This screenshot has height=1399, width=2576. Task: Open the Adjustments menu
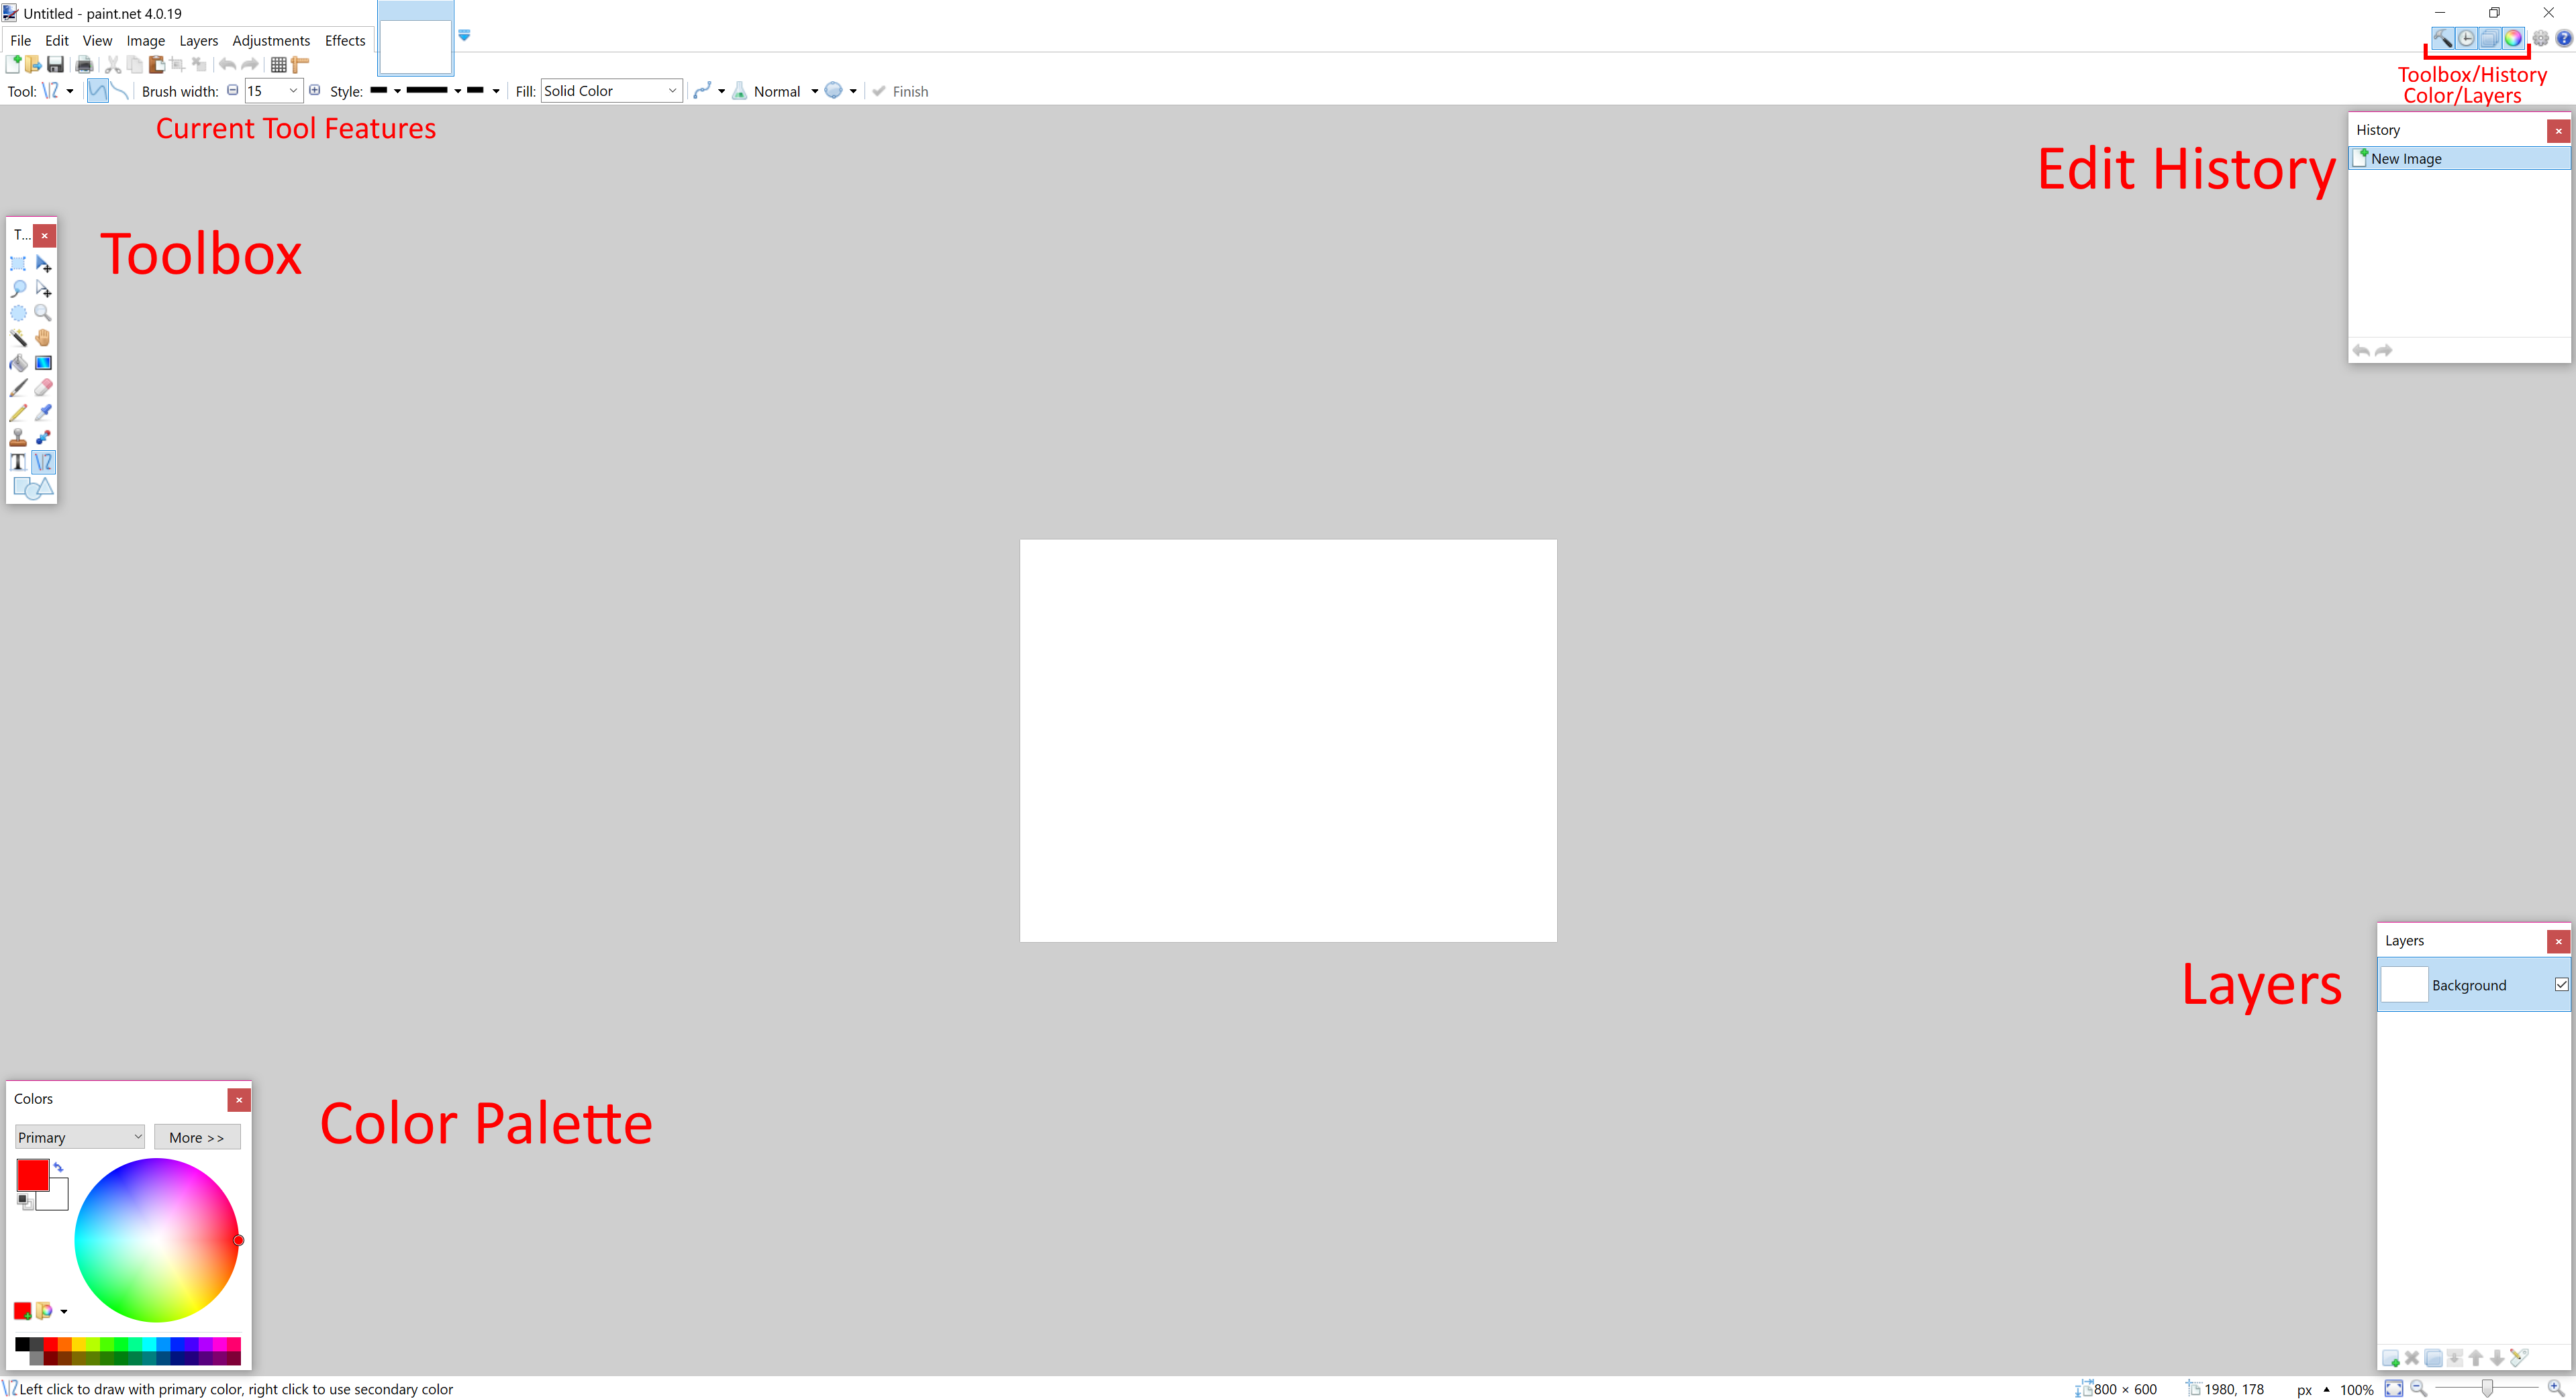[271, 40]
